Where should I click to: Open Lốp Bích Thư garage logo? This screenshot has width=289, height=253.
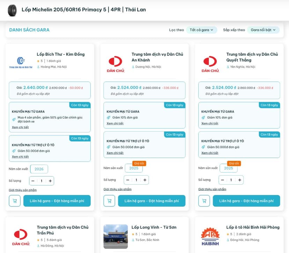pos(21,63)
